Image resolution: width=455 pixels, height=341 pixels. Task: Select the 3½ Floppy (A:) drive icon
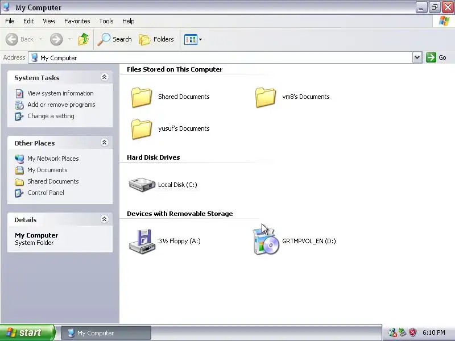click(142, 241)
